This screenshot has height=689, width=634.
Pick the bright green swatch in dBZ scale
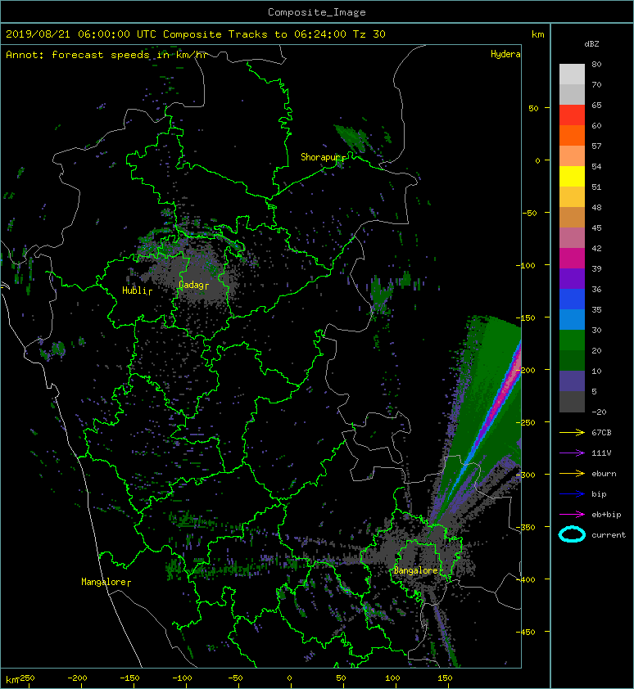[x=572, y=340]
